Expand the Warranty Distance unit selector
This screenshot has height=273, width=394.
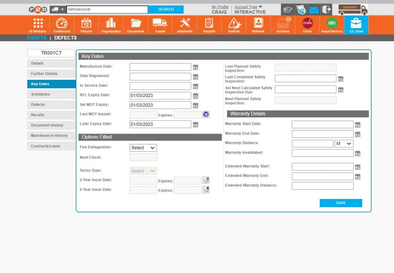pyautogui.click(x=344, y=143)
